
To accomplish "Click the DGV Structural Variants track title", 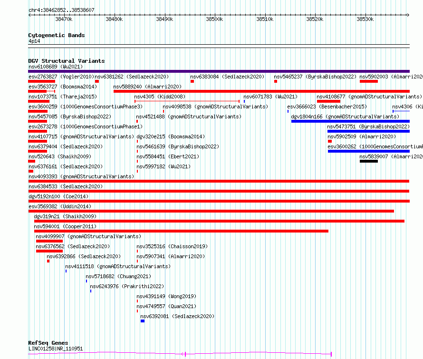I will click(x=67, y=61).
